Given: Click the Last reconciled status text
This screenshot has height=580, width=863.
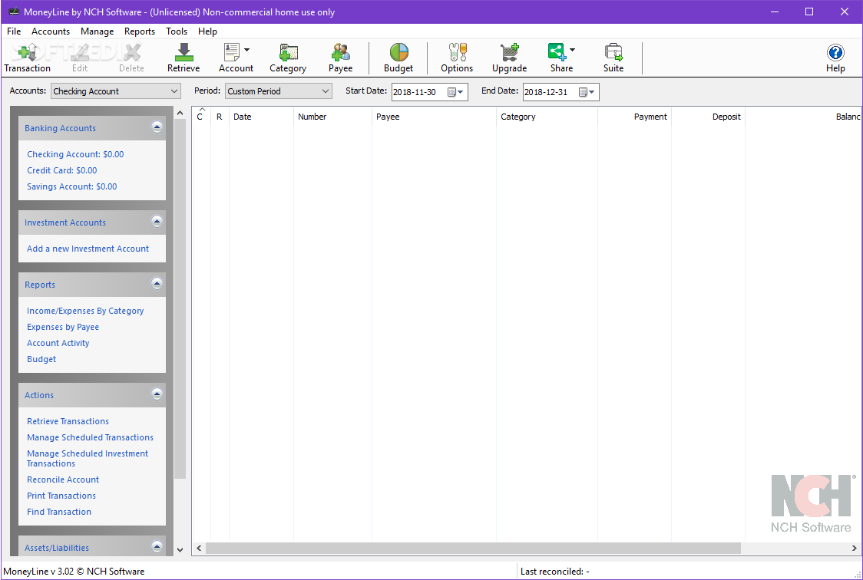Looking at the screenshot, I should click(x=555, y=572).
